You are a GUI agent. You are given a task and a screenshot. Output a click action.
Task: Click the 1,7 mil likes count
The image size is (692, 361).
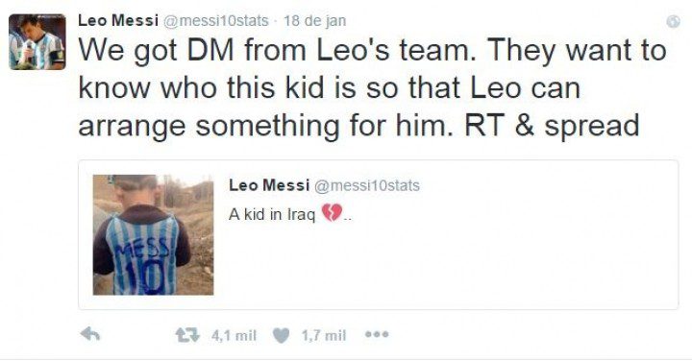[324, 336]
